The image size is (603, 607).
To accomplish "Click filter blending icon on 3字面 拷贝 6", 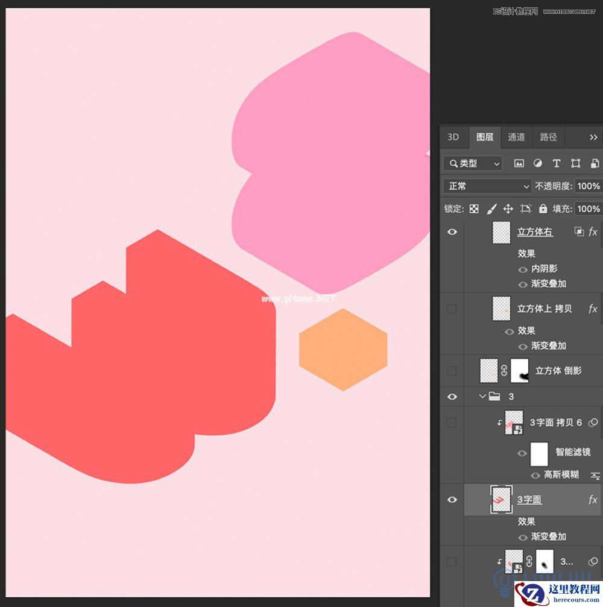I will point(593,423).
